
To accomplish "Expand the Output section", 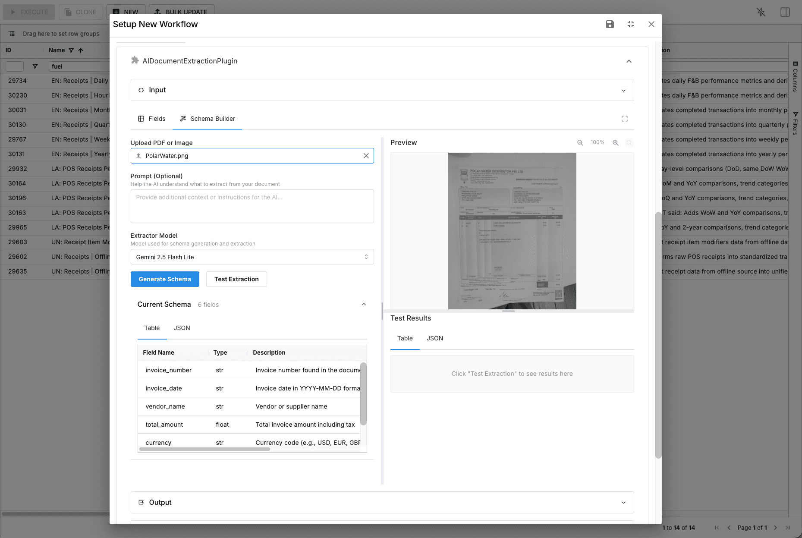I will point(382,503).
